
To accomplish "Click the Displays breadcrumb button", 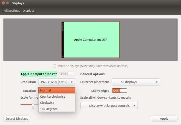I will 28,11.
